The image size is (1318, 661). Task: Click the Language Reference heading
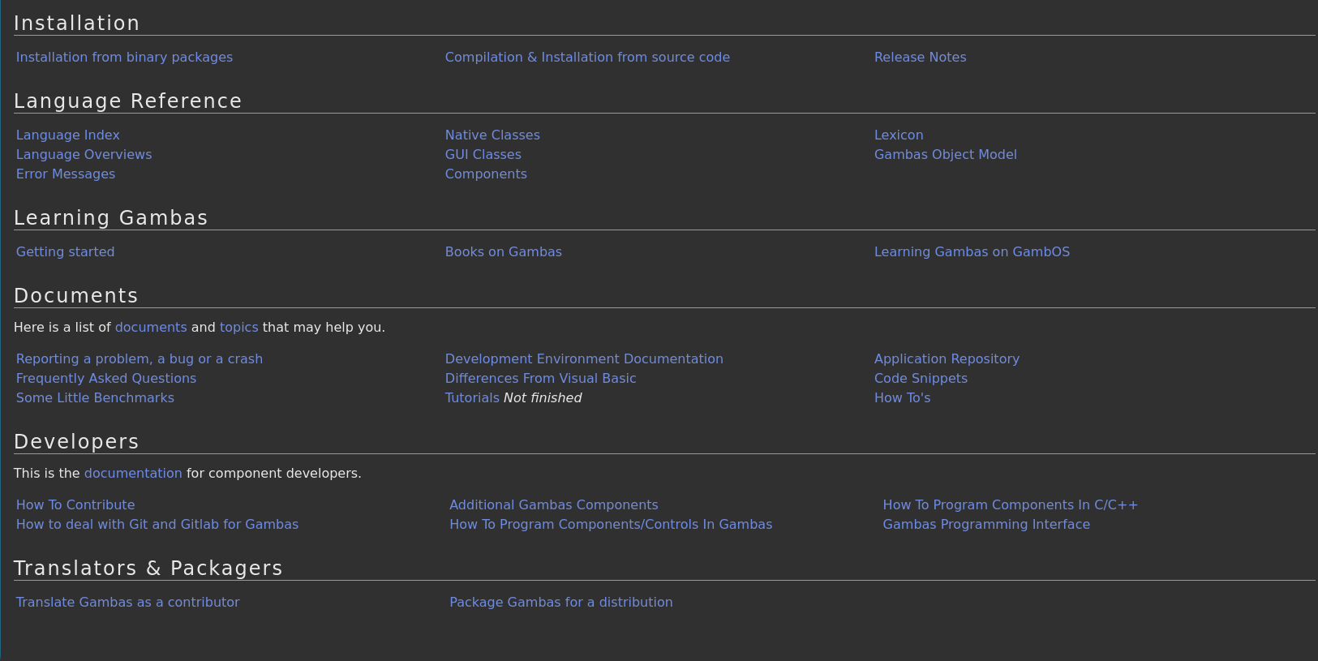[x=127, y=101]
